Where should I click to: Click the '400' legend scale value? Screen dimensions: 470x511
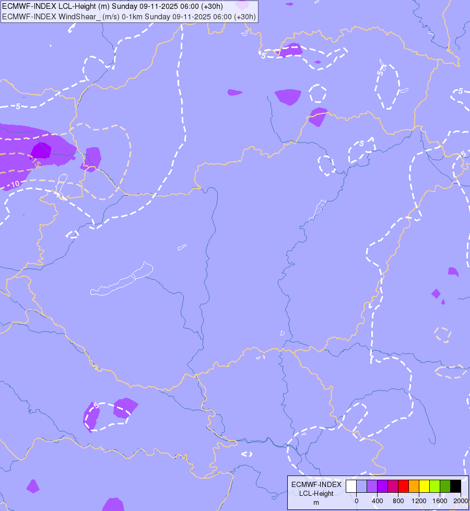tap(378, 501)
